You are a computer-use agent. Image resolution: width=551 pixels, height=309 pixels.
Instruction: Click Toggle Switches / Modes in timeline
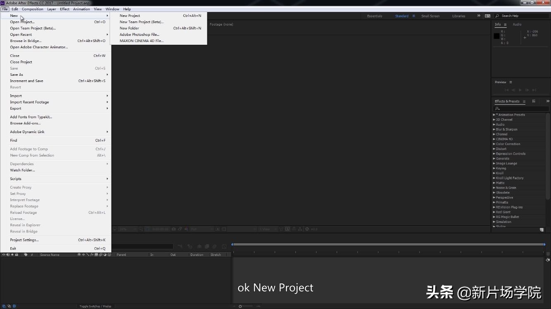pyautogui.click(x=95, y=306)
